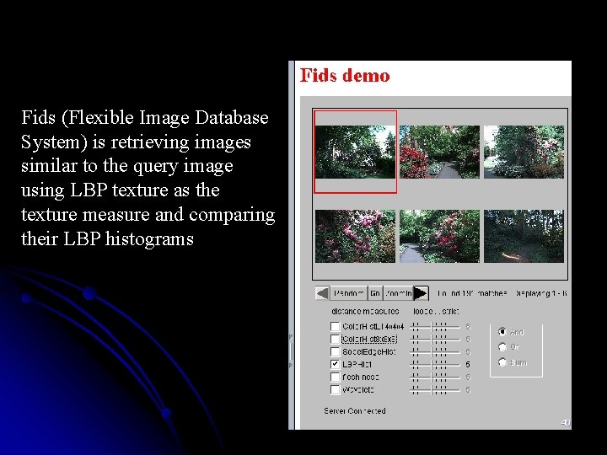Select the red-outlined query image thumbnail

tap(356, 152)
